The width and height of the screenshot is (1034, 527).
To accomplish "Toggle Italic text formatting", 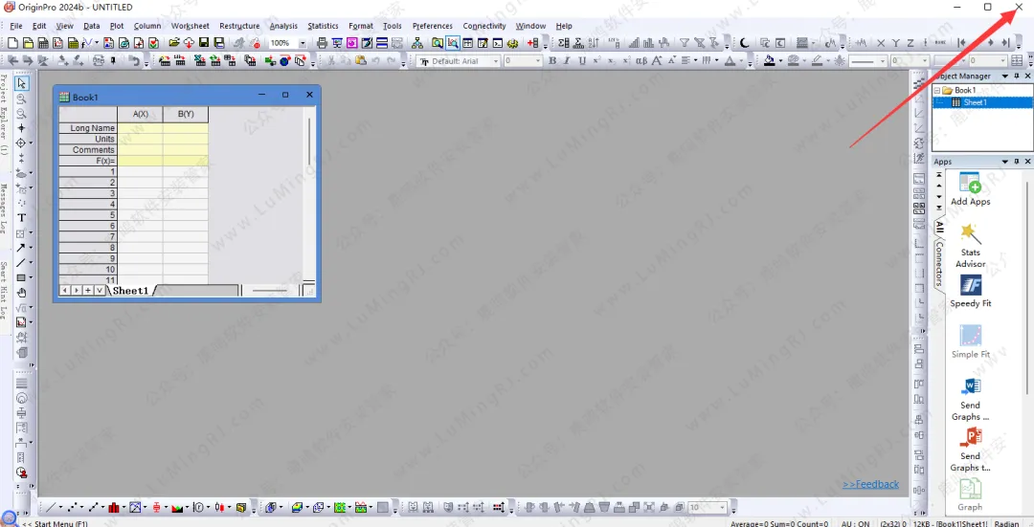I will click(567, 61).
